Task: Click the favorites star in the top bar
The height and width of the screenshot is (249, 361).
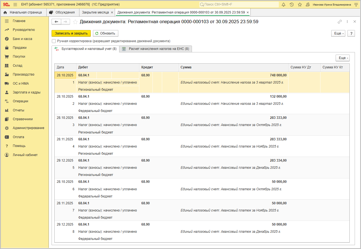Action: (300, 4)
